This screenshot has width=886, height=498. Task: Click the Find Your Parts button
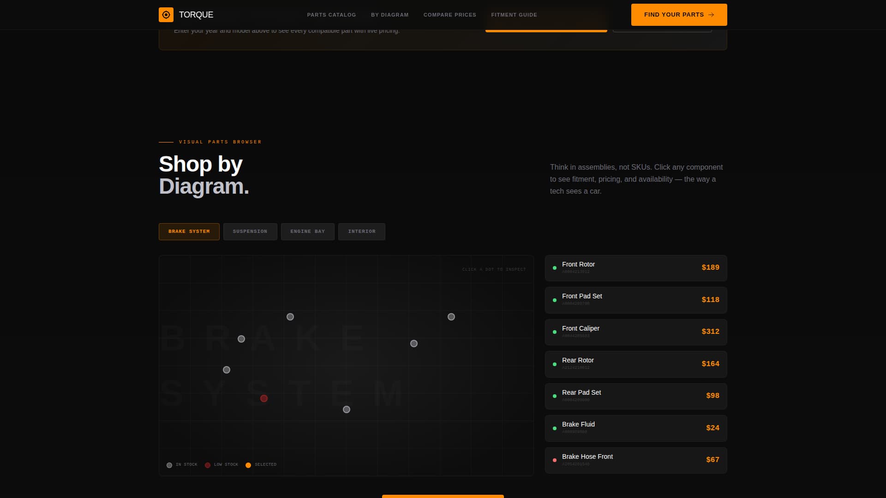679,14
